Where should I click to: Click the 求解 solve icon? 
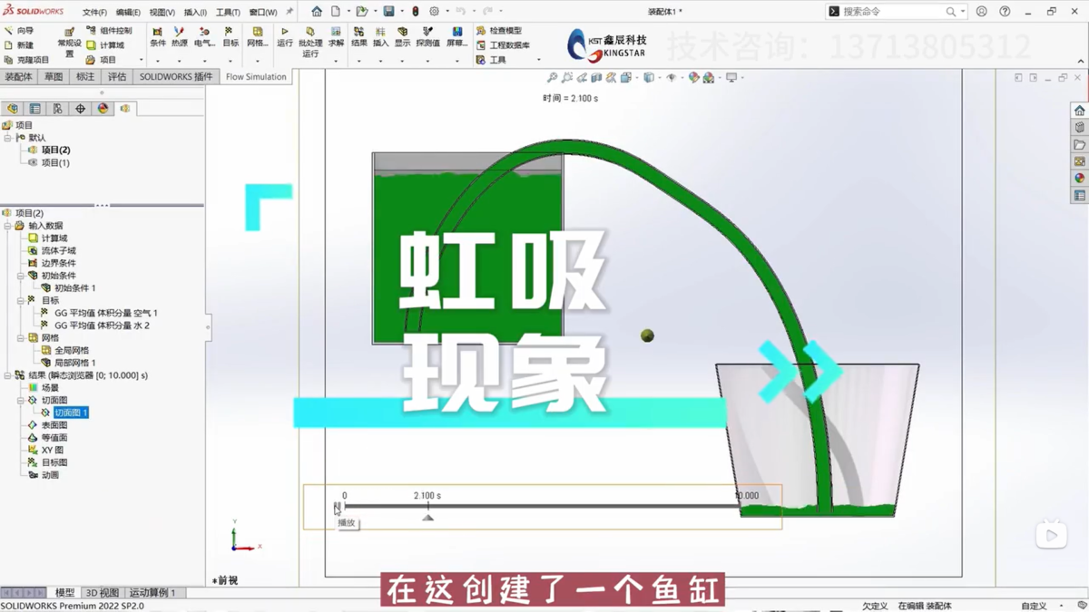coord(336,36)
